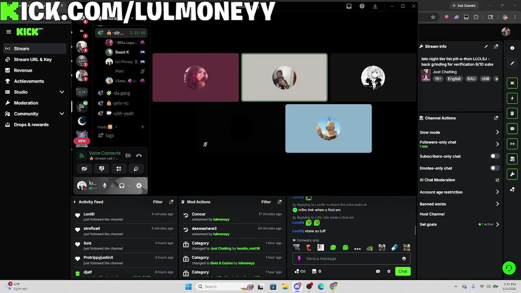Open the Discord activities button
521x293 pixels.
(119, 168)
